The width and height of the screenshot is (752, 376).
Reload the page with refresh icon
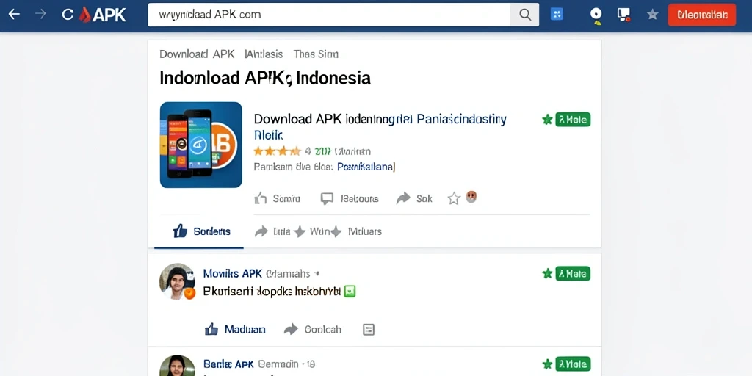click(x=68, y=15)
